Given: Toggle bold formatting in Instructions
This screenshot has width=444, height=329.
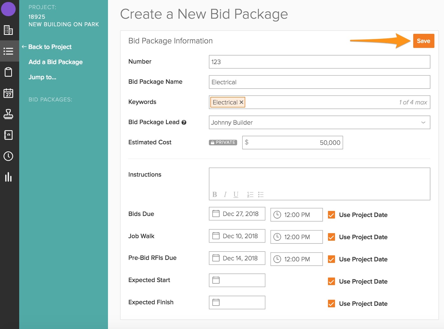Looking at the screenshot, I should point(215,195).
